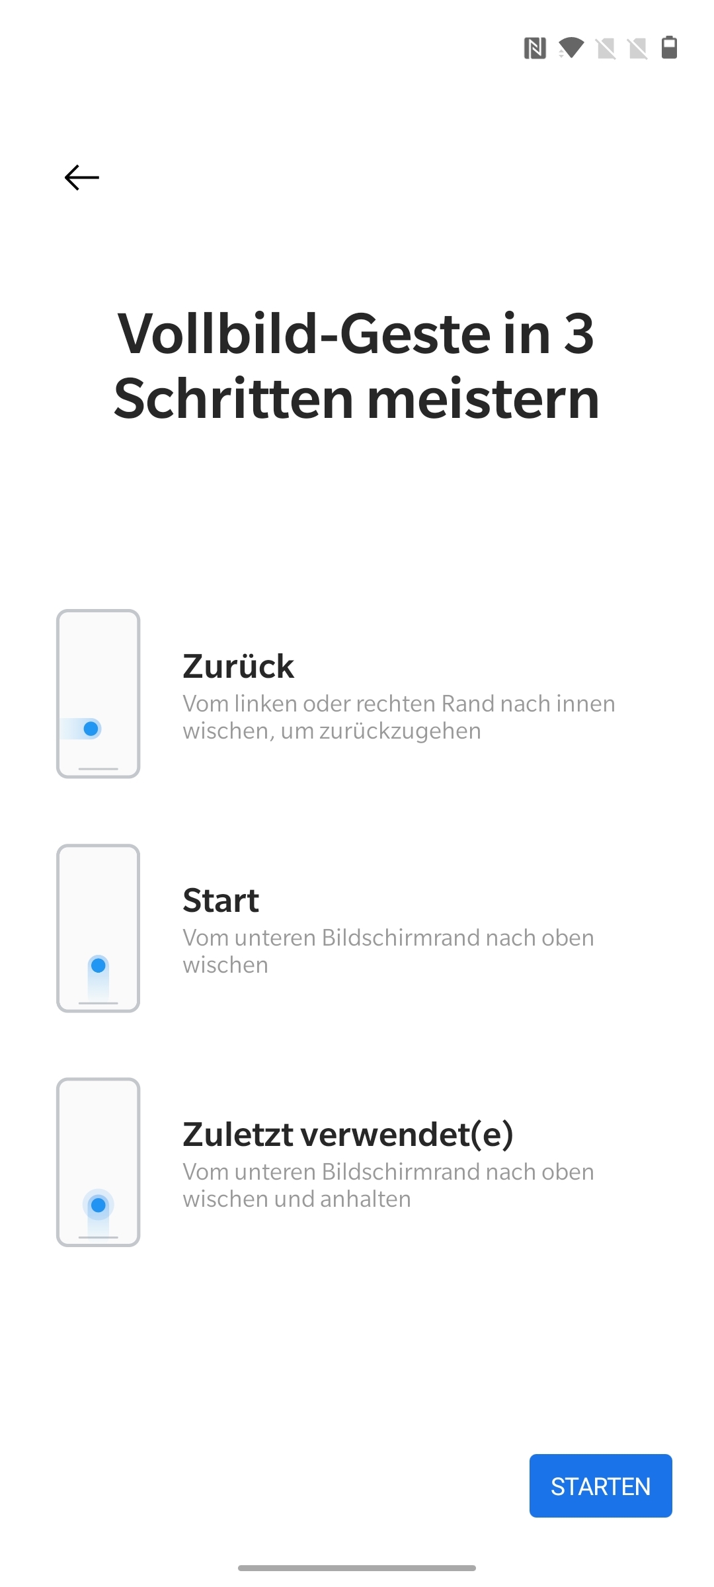714x1587 pixels.
Task: Tap the NFC status bar icon
Action: (x=535, y=48)
